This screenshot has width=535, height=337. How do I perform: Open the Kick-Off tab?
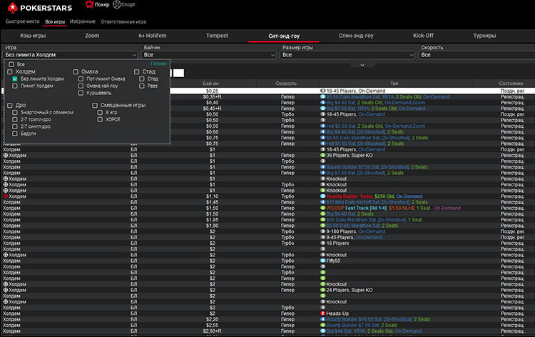(x=423, y=36)
